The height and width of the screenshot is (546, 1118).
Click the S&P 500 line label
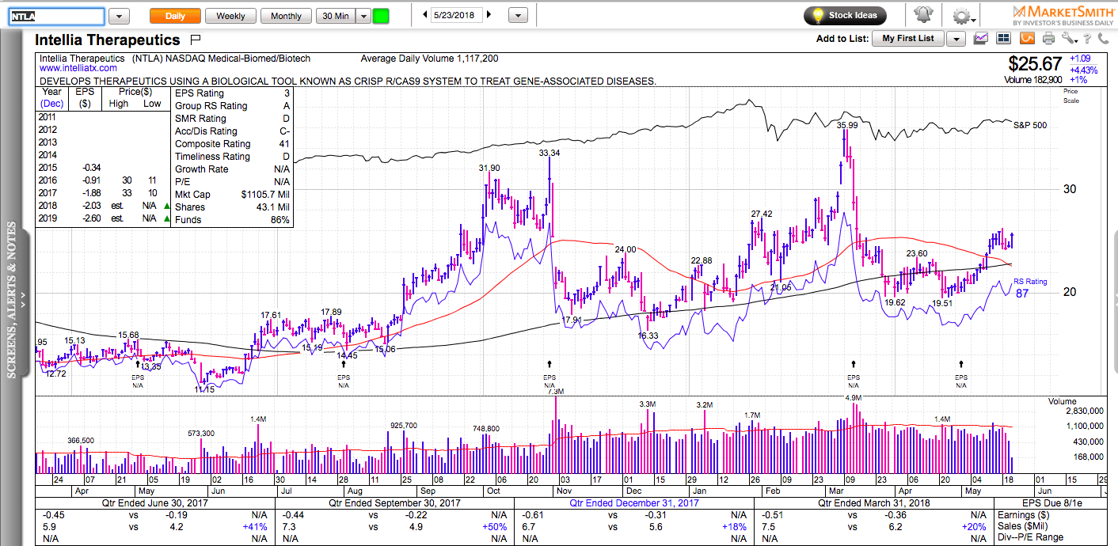1032,125
